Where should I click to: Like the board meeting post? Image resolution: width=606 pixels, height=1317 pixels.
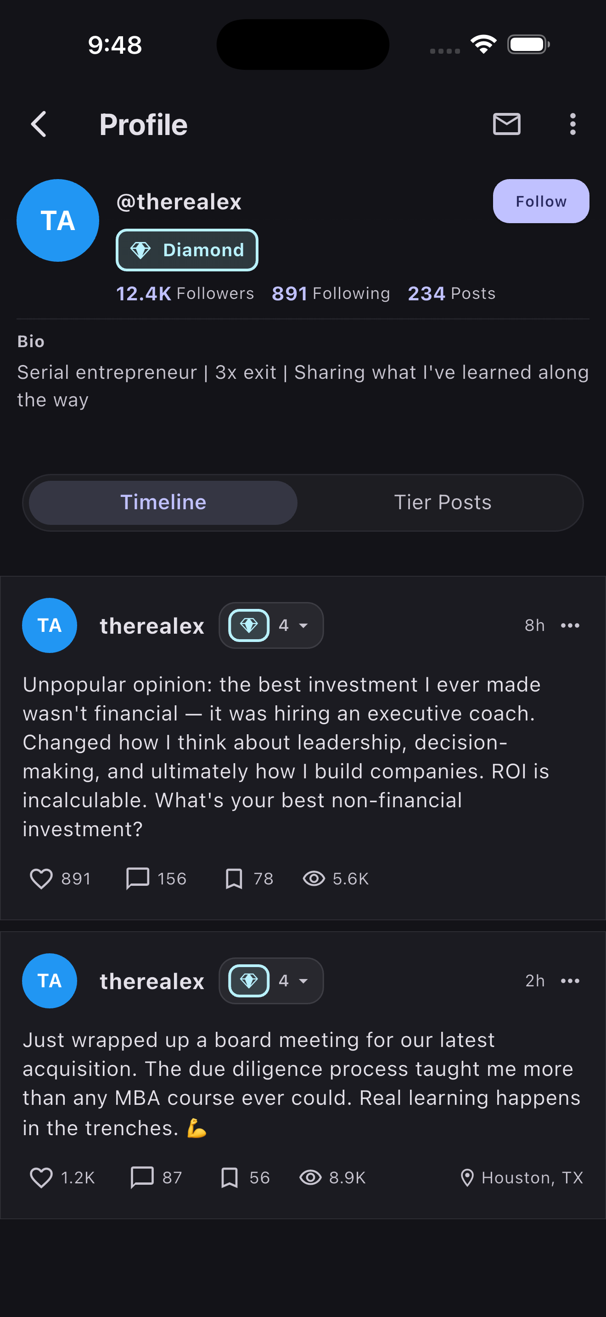click(41, 1177)
